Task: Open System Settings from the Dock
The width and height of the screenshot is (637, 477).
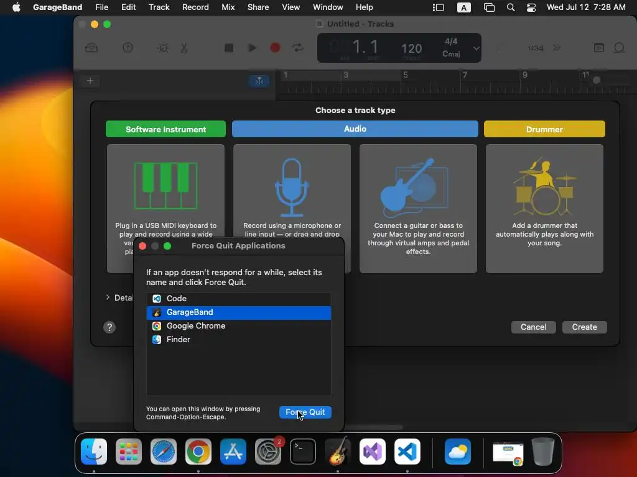Action: click(x=268, y=452)
